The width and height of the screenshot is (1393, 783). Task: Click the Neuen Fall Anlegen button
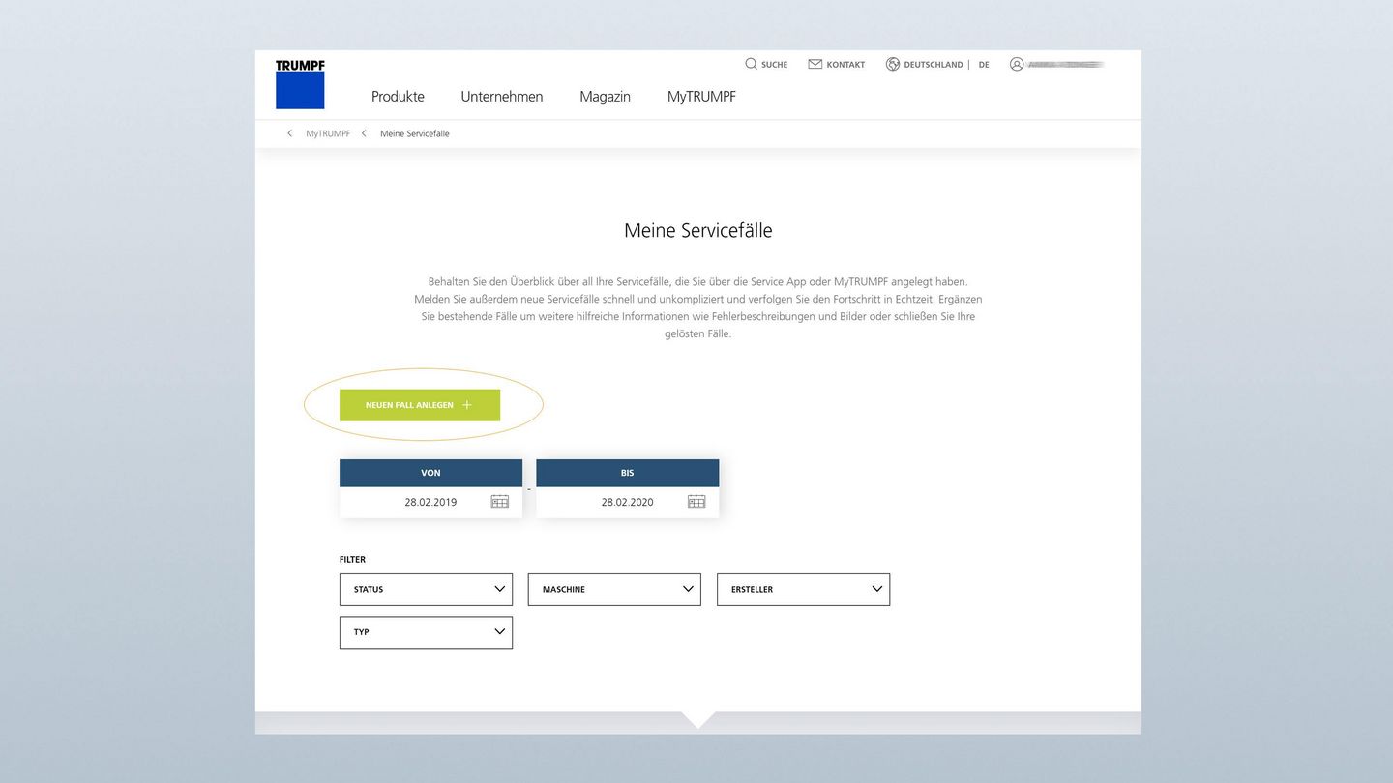420,405
